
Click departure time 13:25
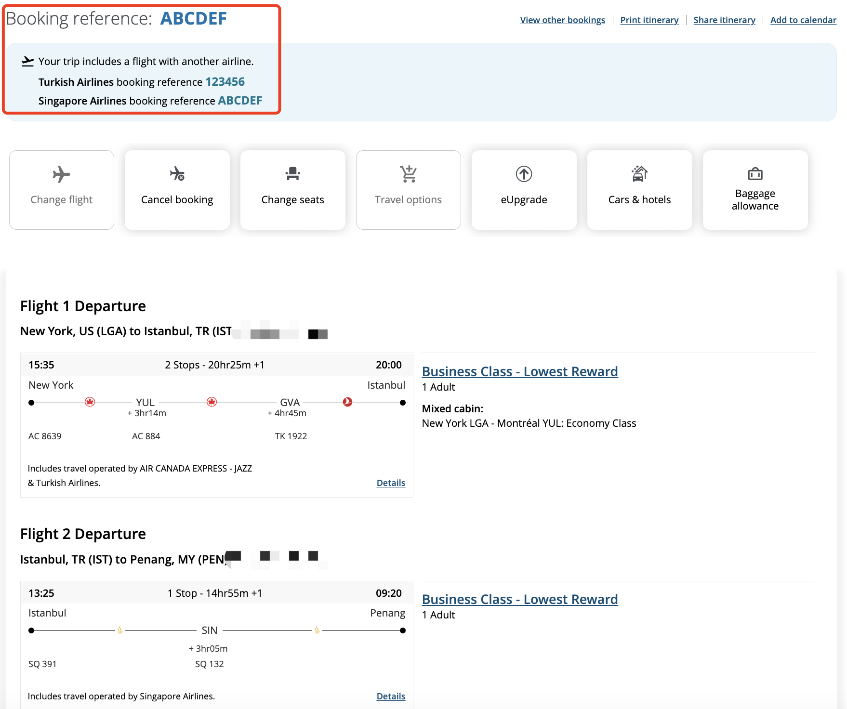(x=41, y=593)
